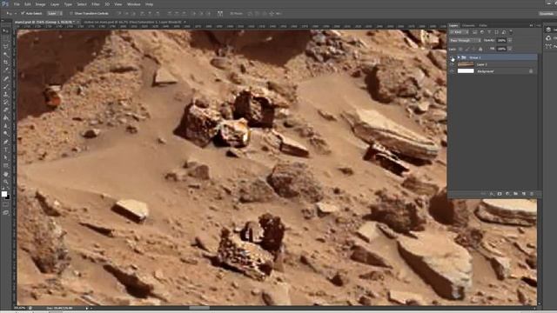Toggle lock transparent pixels button

pyautogui.click(x=460, y=49)
